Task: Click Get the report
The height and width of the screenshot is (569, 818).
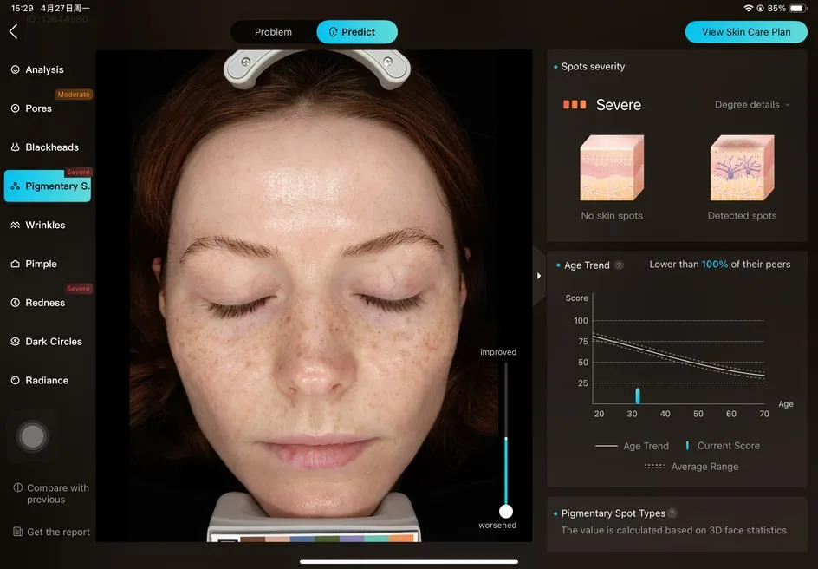Action: click(x=51, y=532)
